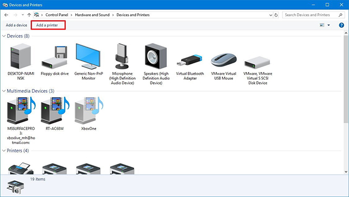Expand breadcrumb arrow before Control Panel
Screen dimensions: 349x197
point(42,15)
